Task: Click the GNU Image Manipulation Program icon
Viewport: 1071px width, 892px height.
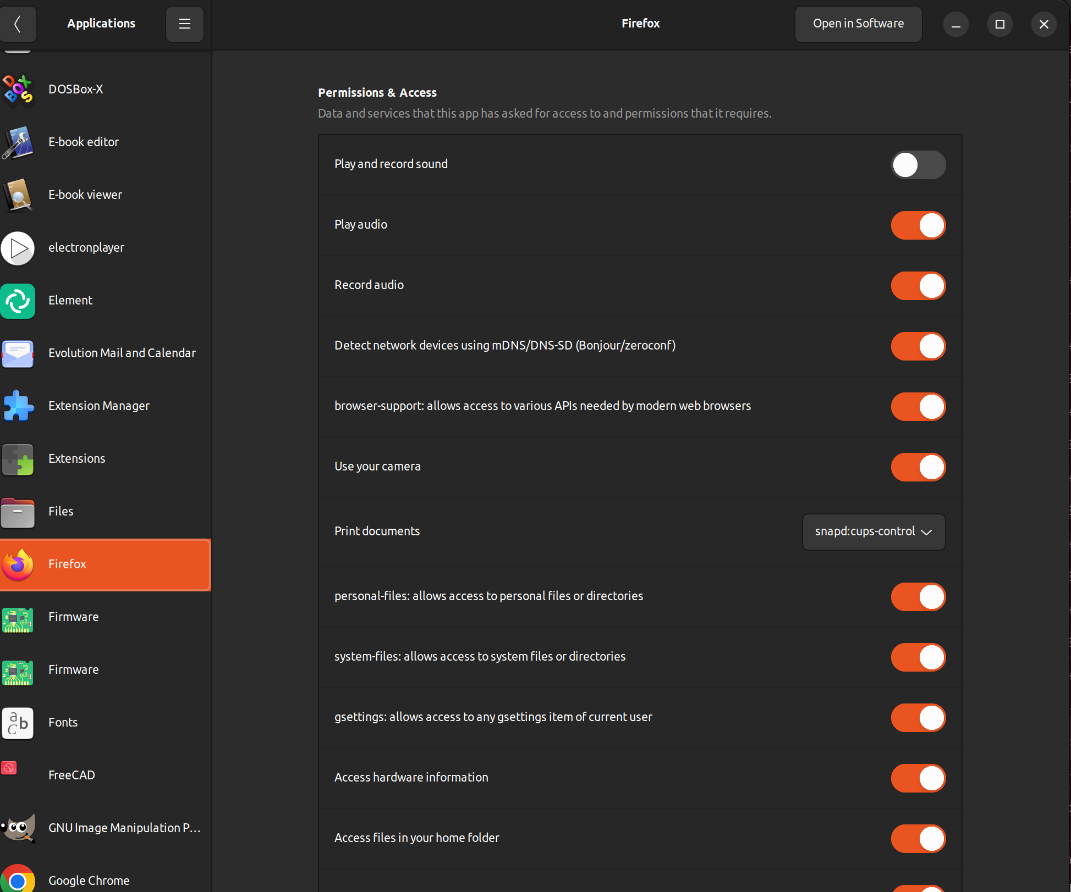Action: click(x=18, y=828)
